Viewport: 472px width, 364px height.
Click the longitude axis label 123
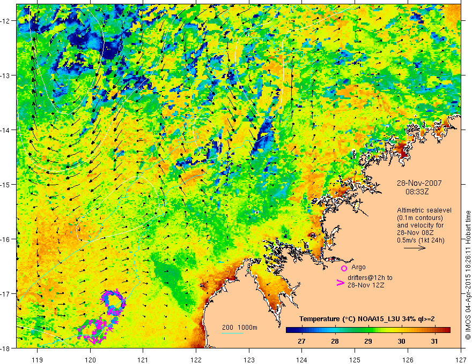click(x=249, y=360)
